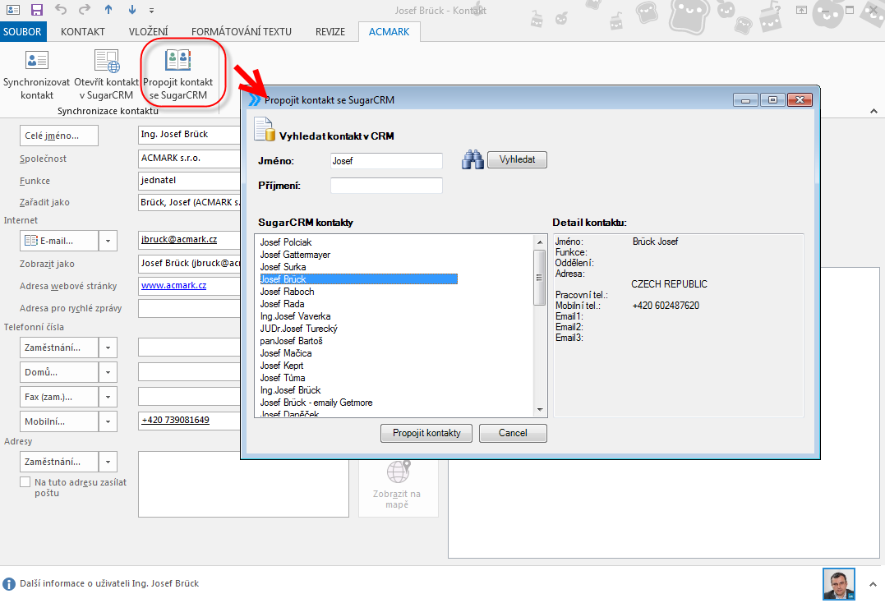Toggle Na tuto adresu zasílat poštu checkbox
The width and height of the screenshot is (885, 603).
coord(25,482)
